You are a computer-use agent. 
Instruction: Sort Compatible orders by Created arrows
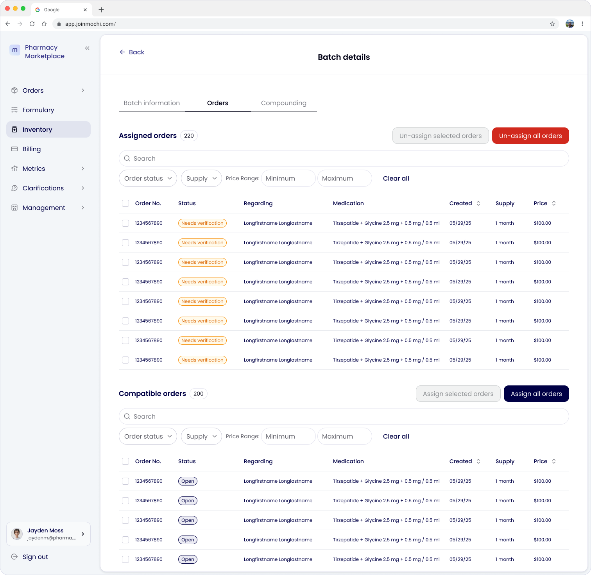click(x=478, y=461)
